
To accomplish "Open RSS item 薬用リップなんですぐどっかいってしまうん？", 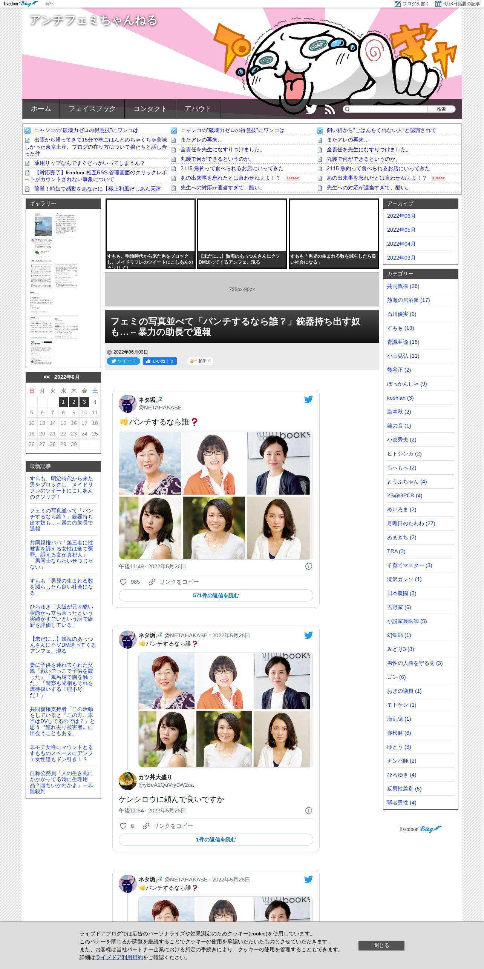I will click(x=89, y=163).
